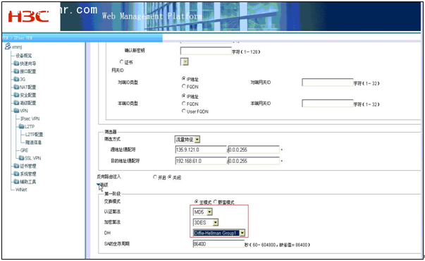Open the Diffie-Hellman Group1 dropdown

242,233
